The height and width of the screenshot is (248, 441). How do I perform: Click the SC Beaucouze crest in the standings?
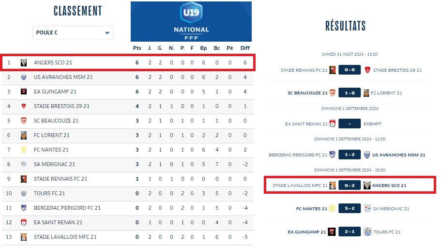point(23,121)
